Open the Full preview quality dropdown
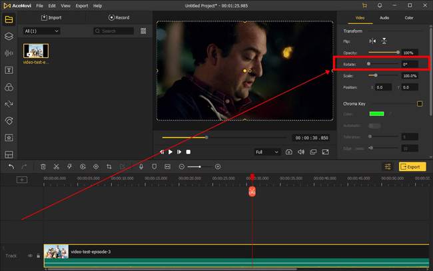Image resolution: width=433 pixels, height=271 pixels. (x=267, y=152)
